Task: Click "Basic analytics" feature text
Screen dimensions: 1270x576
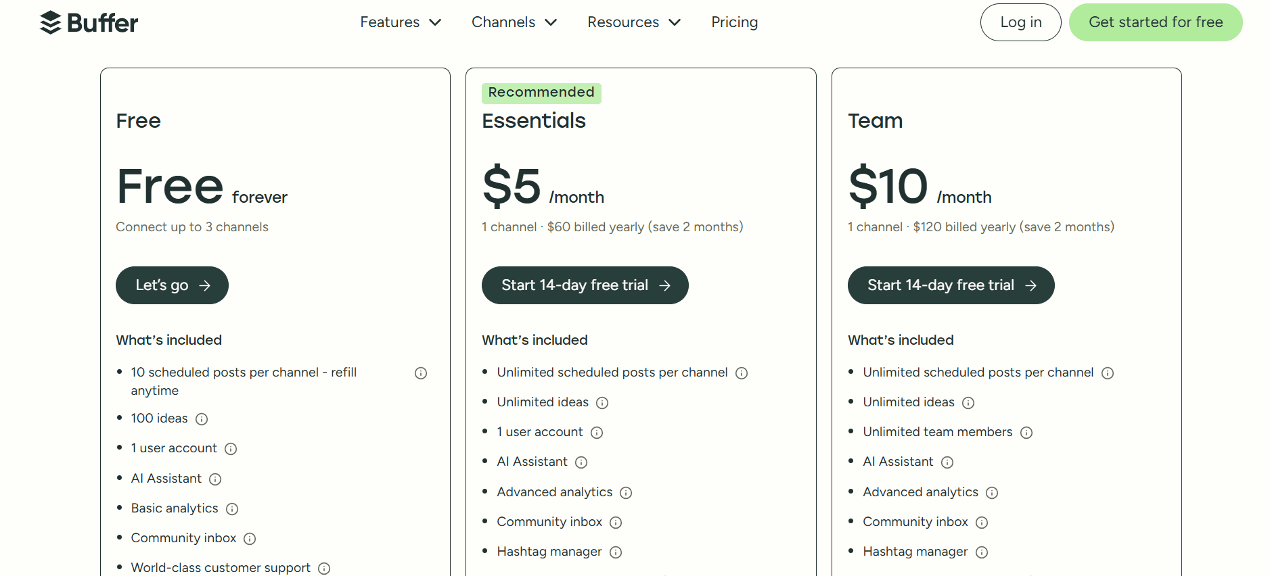Action: tap(175, 508)
